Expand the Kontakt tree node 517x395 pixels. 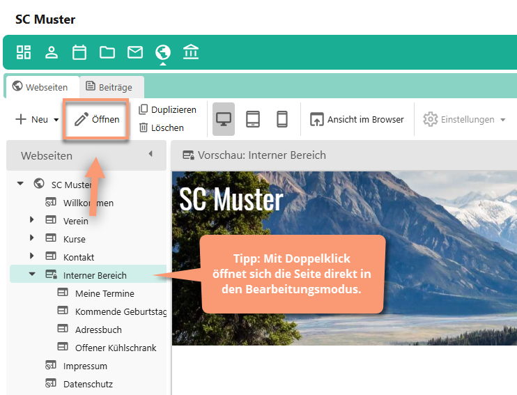(x=31, y=256)
